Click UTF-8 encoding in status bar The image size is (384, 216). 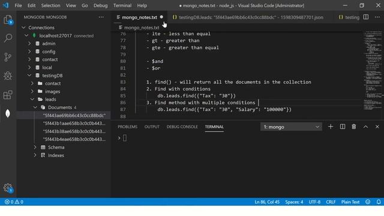[314, 202]
